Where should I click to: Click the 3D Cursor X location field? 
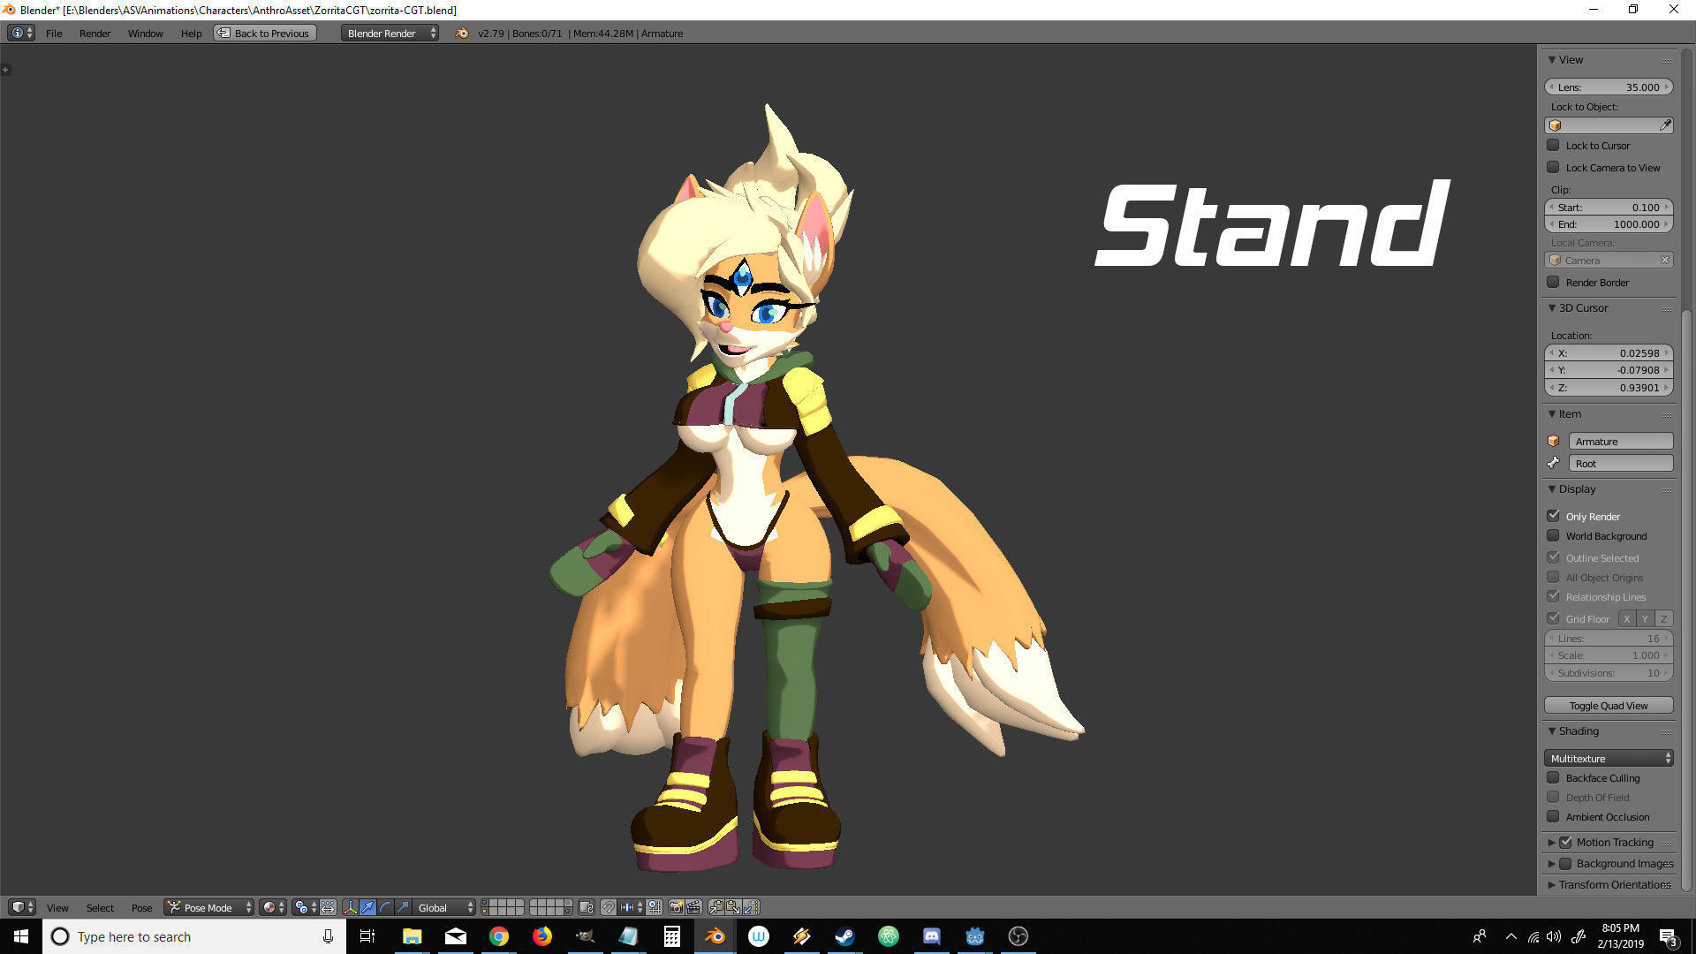pyautogui.click(x=1609, y=352)
